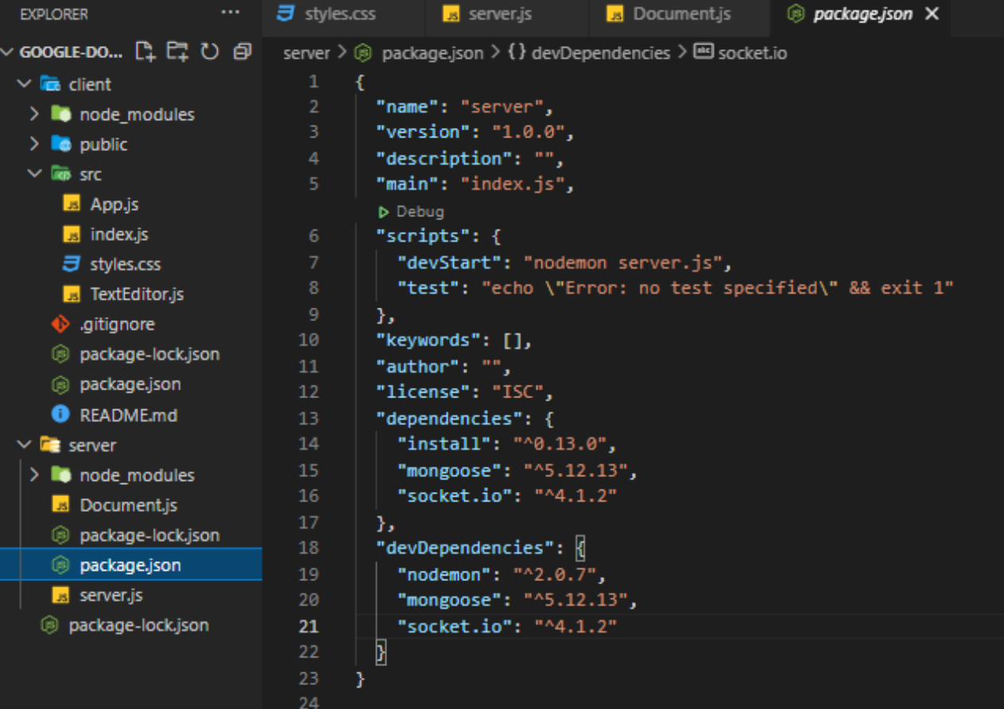Collapse the src folder chevron
This screenshot has width=1004, height=709.
[34, 174]
